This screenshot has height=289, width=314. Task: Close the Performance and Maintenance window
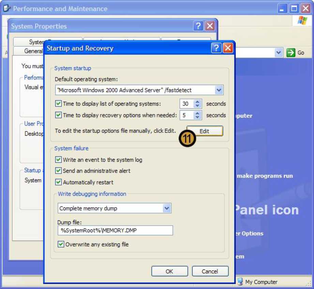coord(306,9)
